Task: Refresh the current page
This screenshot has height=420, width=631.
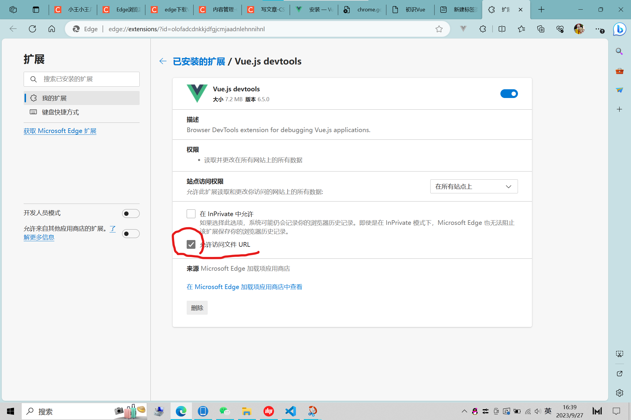Action: 32,29
